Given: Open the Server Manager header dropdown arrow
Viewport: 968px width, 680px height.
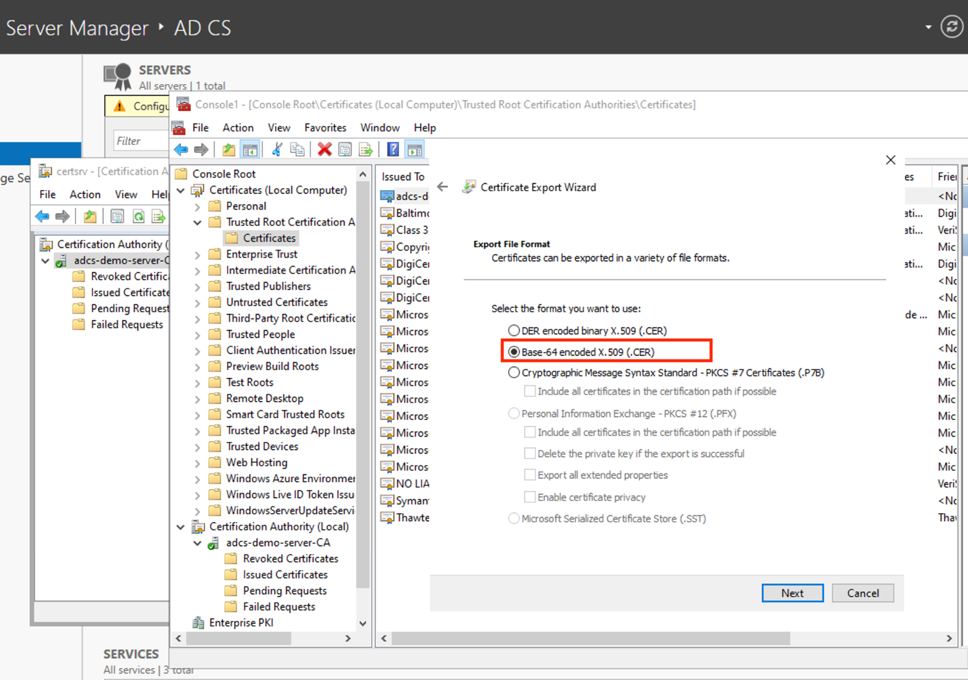Looking at the screenshot, I should pos(928,27).
